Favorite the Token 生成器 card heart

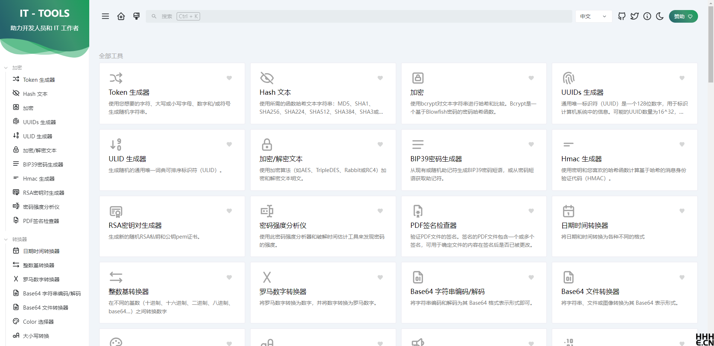pyautogui.click(x=229, y=78)
